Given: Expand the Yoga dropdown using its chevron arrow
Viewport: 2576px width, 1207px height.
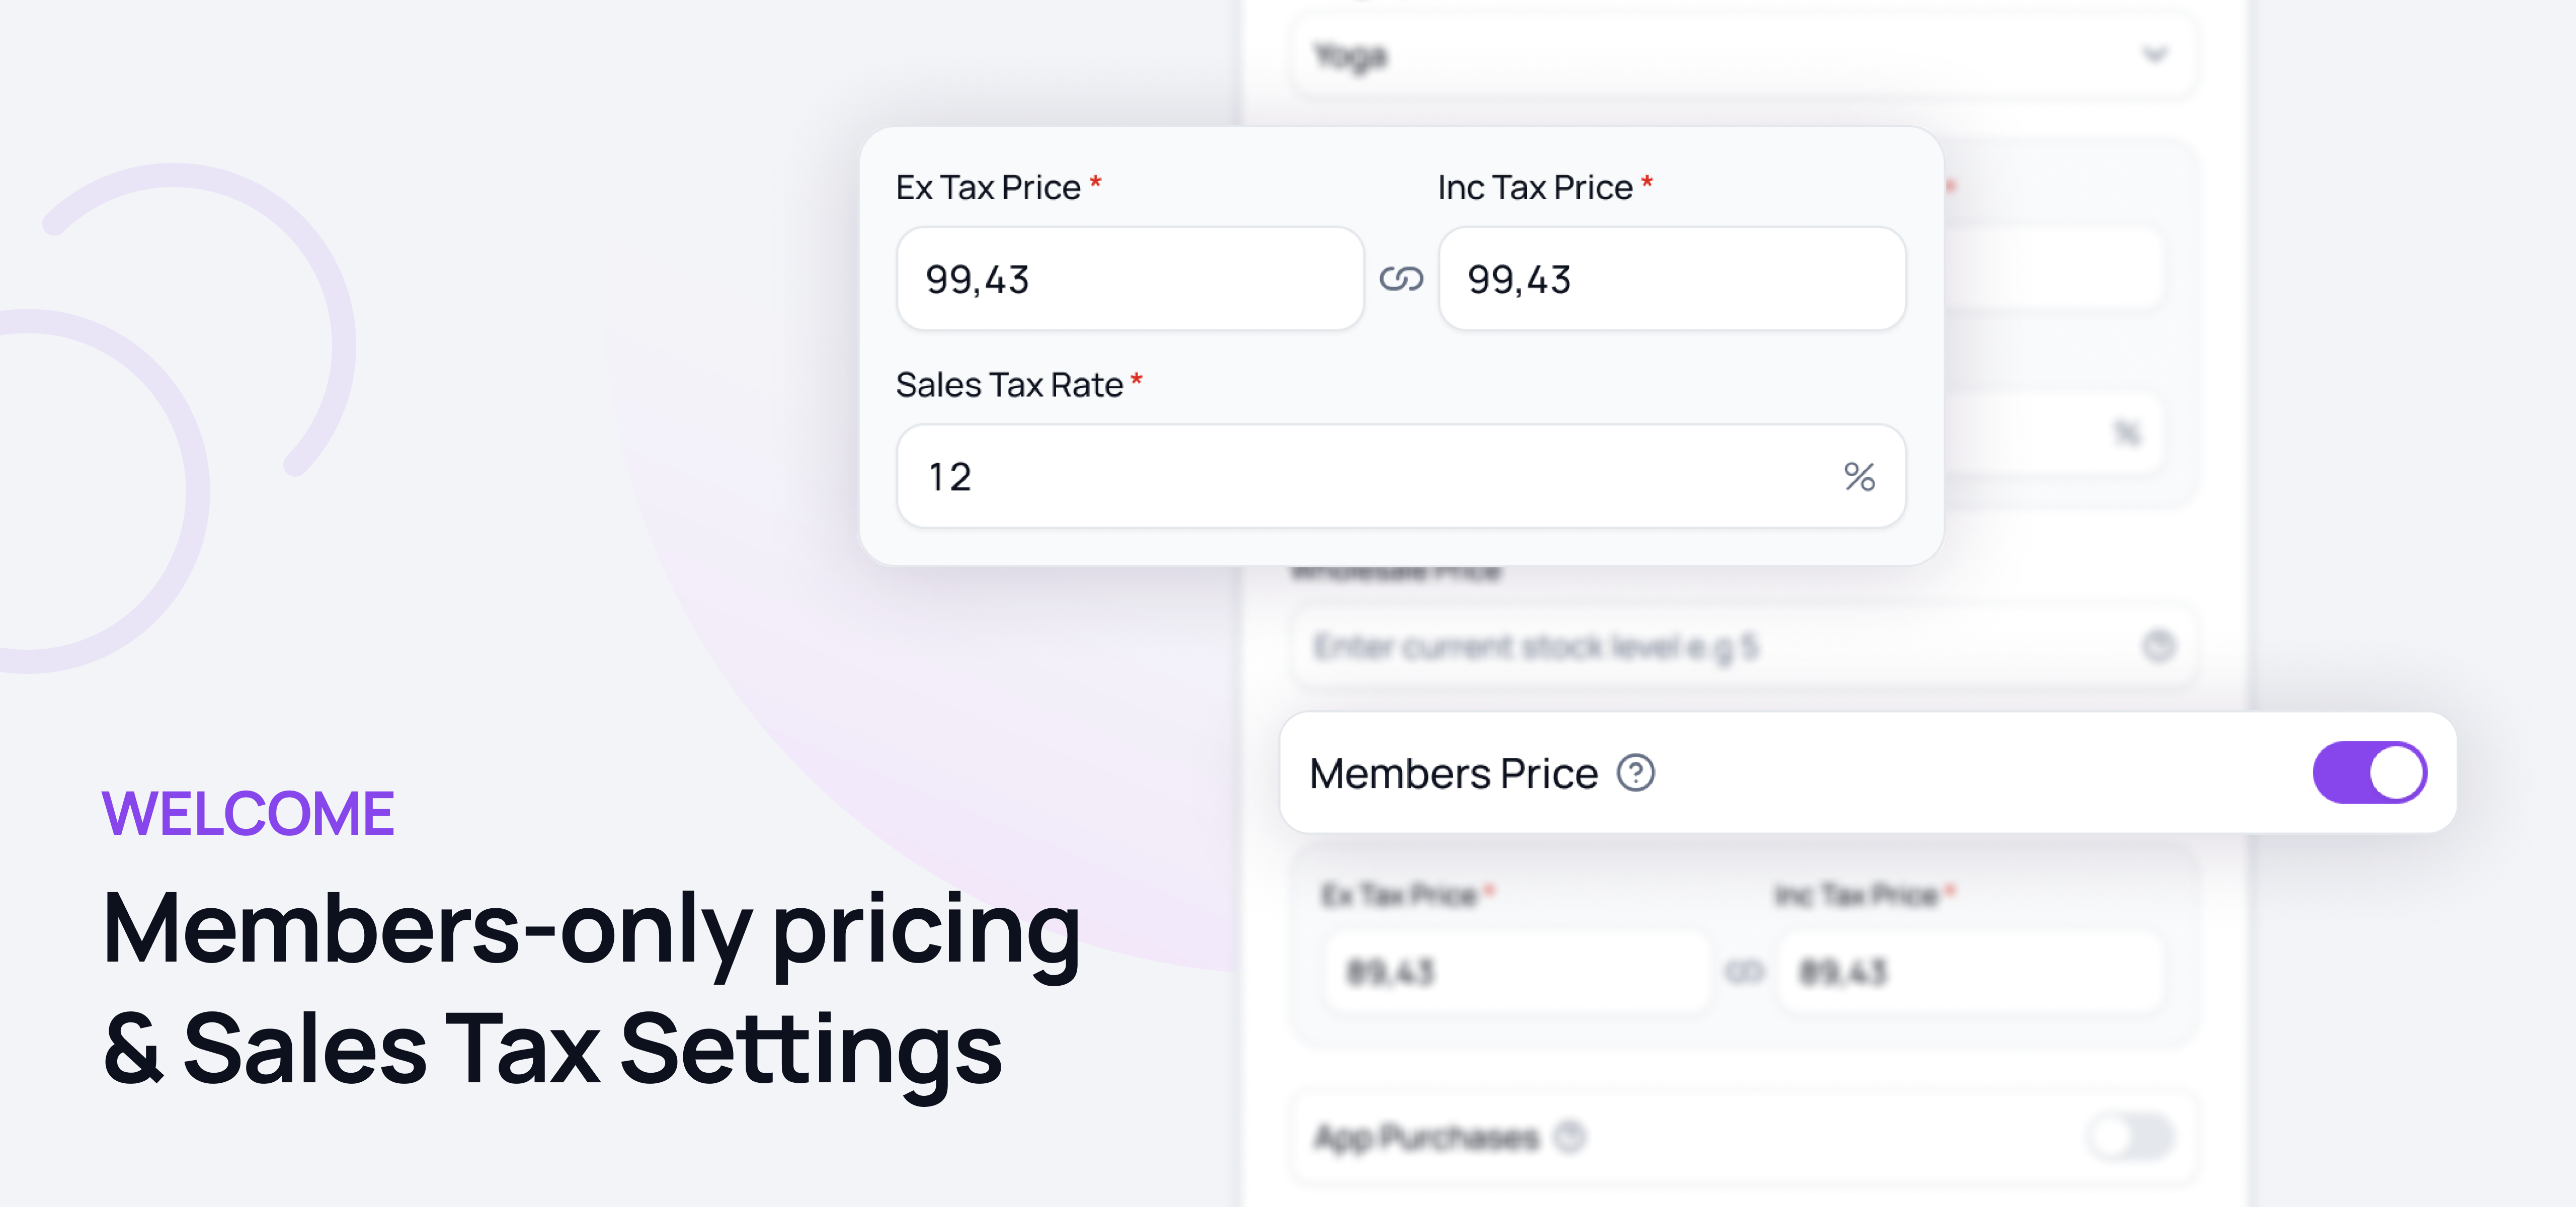Looking at the screenshot, I should point(2155,54).
